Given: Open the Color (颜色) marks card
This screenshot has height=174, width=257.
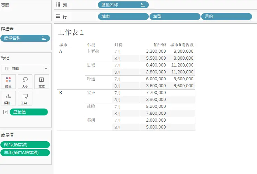Looking at the screenshot, I should 8,82.
